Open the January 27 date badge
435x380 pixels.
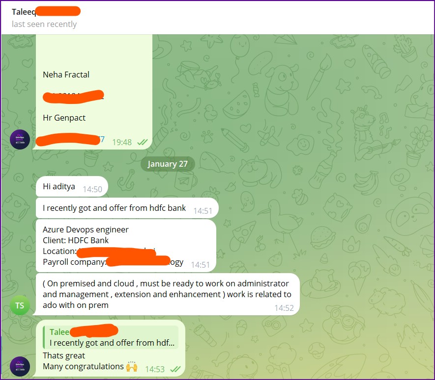168,164
